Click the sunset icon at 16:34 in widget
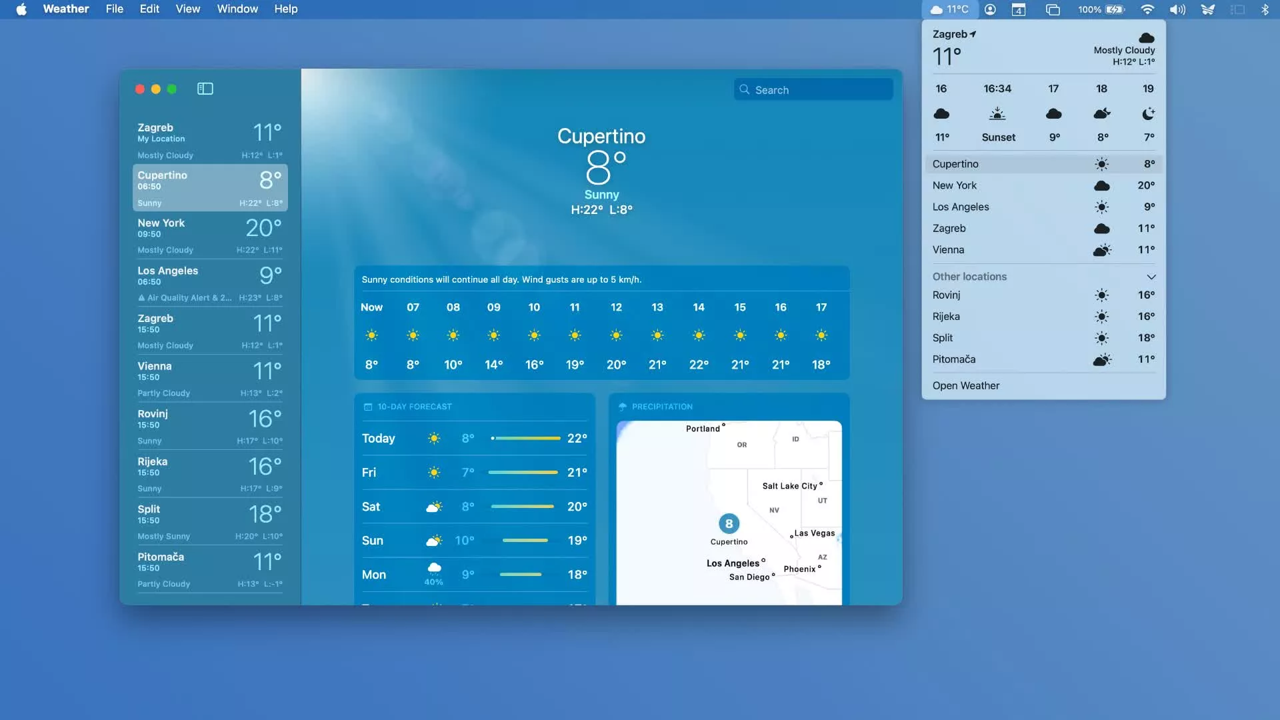Viewport: 1280px width, 720px height. point(997,114)
